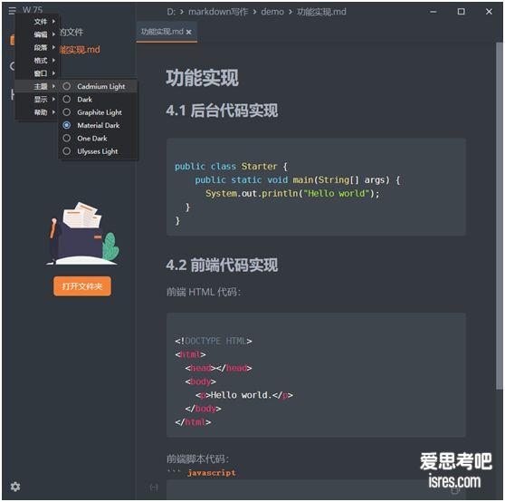Image resolution: width=505 pixels, height=502 pixels.
Task: Click demo in the title path
Action: [272, 12]
